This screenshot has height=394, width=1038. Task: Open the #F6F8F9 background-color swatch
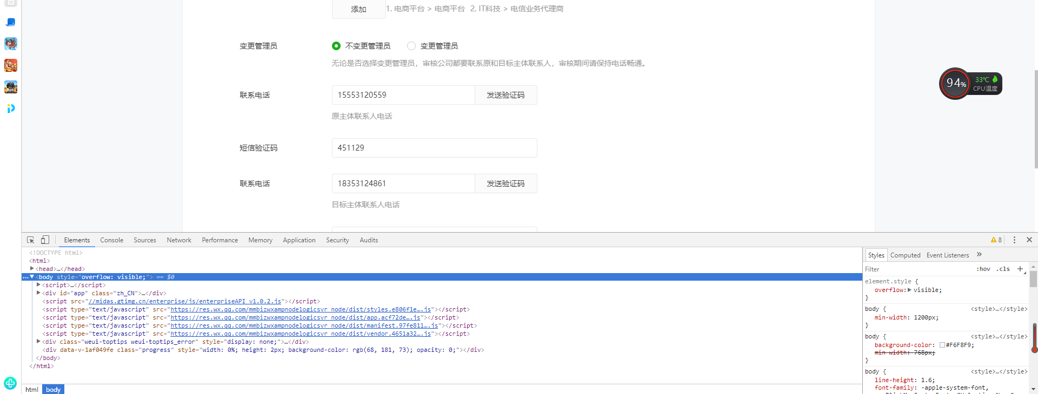tap(942, 345)
